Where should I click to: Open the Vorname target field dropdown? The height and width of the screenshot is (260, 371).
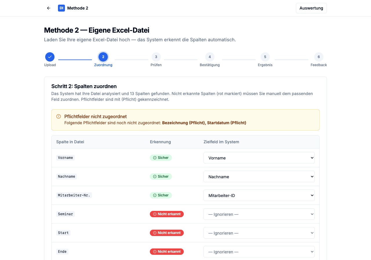259,158
